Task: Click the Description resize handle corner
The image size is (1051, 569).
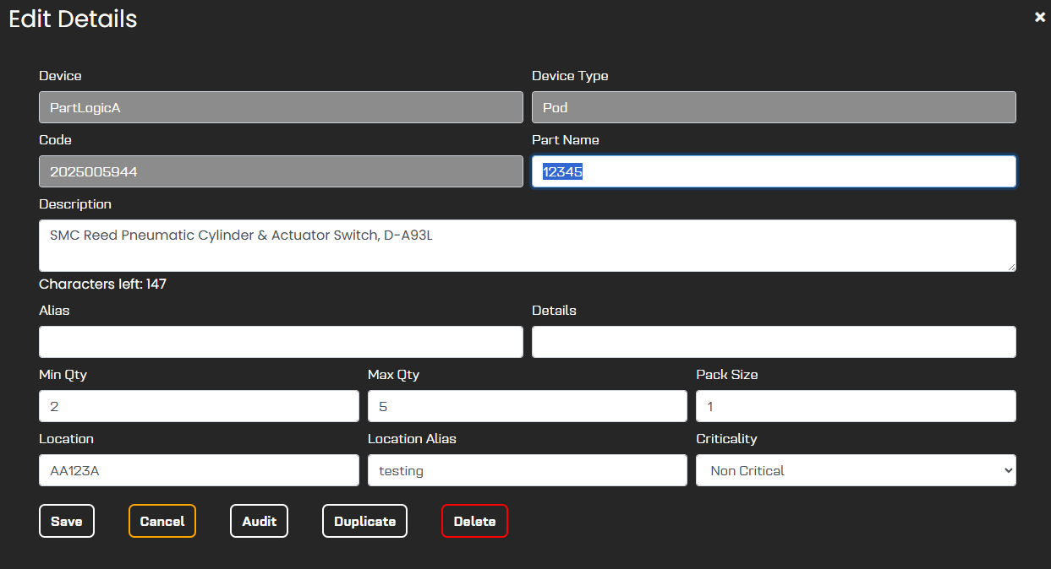Action: tap(1010, 266)
